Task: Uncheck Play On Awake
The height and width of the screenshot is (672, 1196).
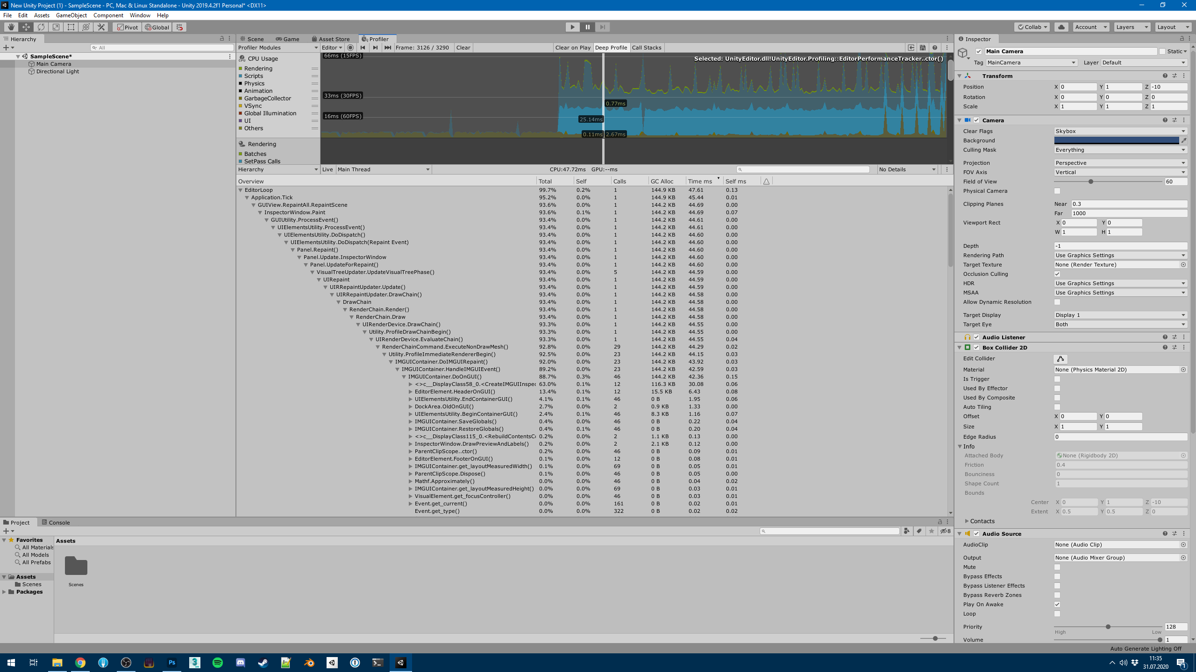Action: coord(1057,604)
